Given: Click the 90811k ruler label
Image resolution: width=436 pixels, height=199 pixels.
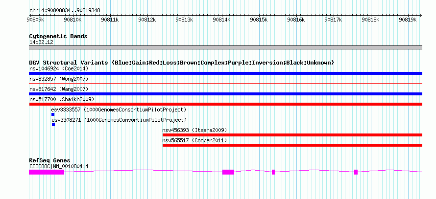Looking at the screenshot, I should [x=110, y=20].
